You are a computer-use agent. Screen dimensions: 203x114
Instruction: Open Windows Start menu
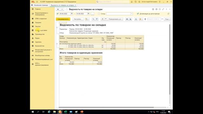33,112
